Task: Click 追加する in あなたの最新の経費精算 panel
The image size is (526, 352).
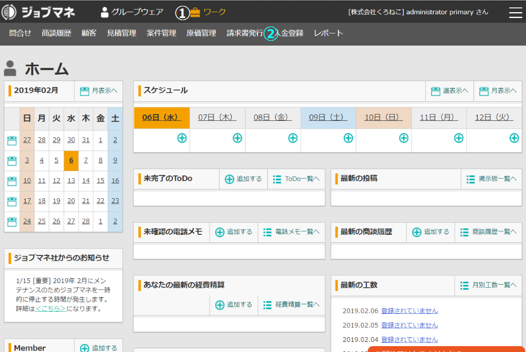Action: [x=234, y=305]
